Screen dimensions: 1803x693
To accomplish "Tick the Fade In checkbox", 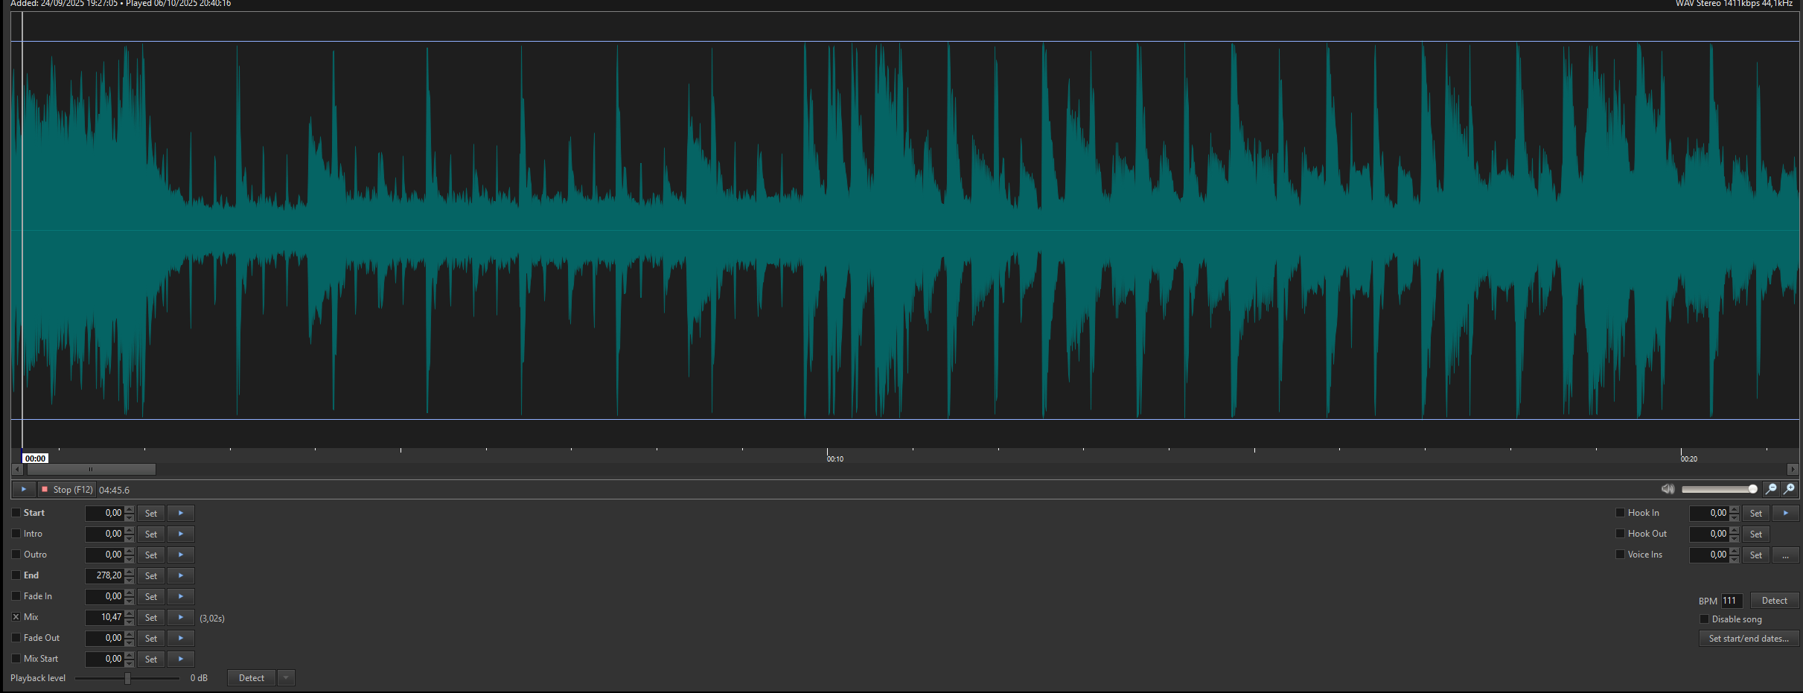I will click(x=16, y=596).
